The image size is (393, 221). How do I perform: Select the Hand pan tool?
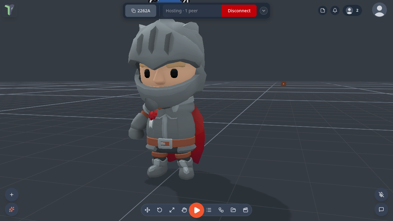[x=184, y=210]
